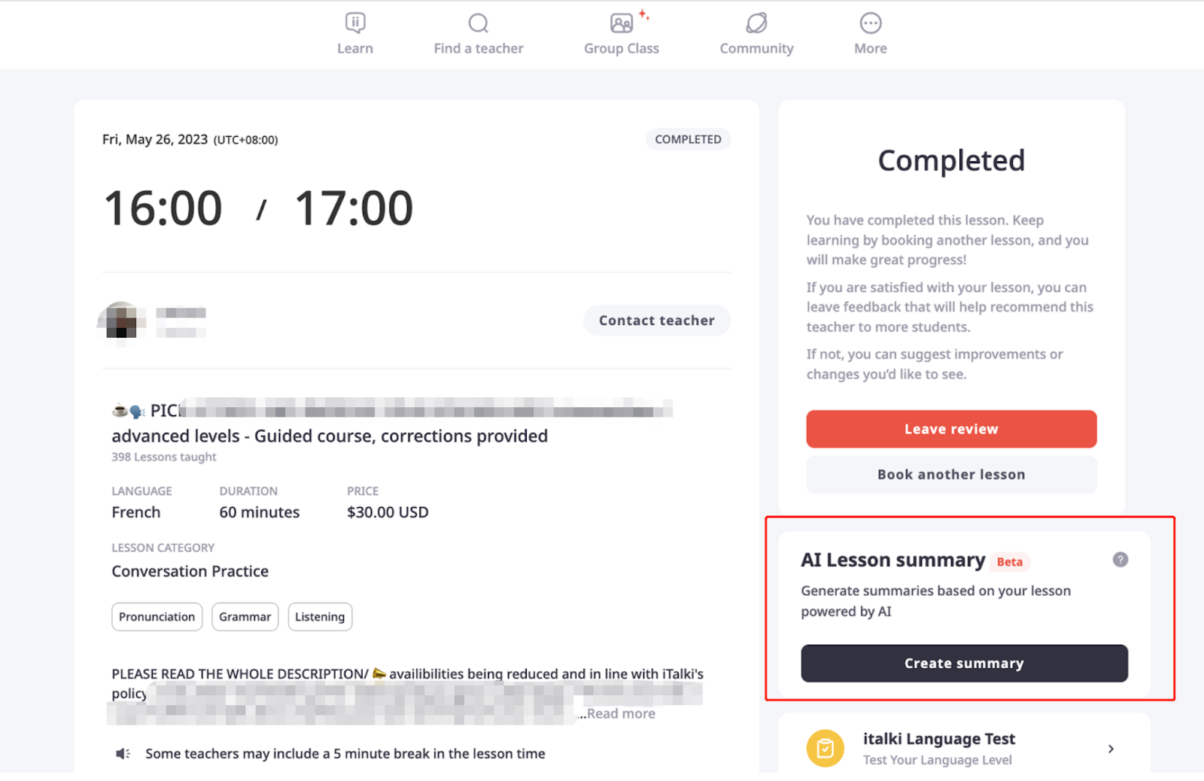The height and width of the screenshot is (781, 1204).
Task: Click the speaker icon next to the break notice
Action: pos(123,753)
